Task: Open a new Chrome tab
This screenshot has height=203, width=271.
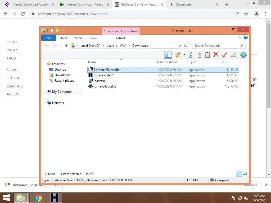Action: [x=227, y=4]
